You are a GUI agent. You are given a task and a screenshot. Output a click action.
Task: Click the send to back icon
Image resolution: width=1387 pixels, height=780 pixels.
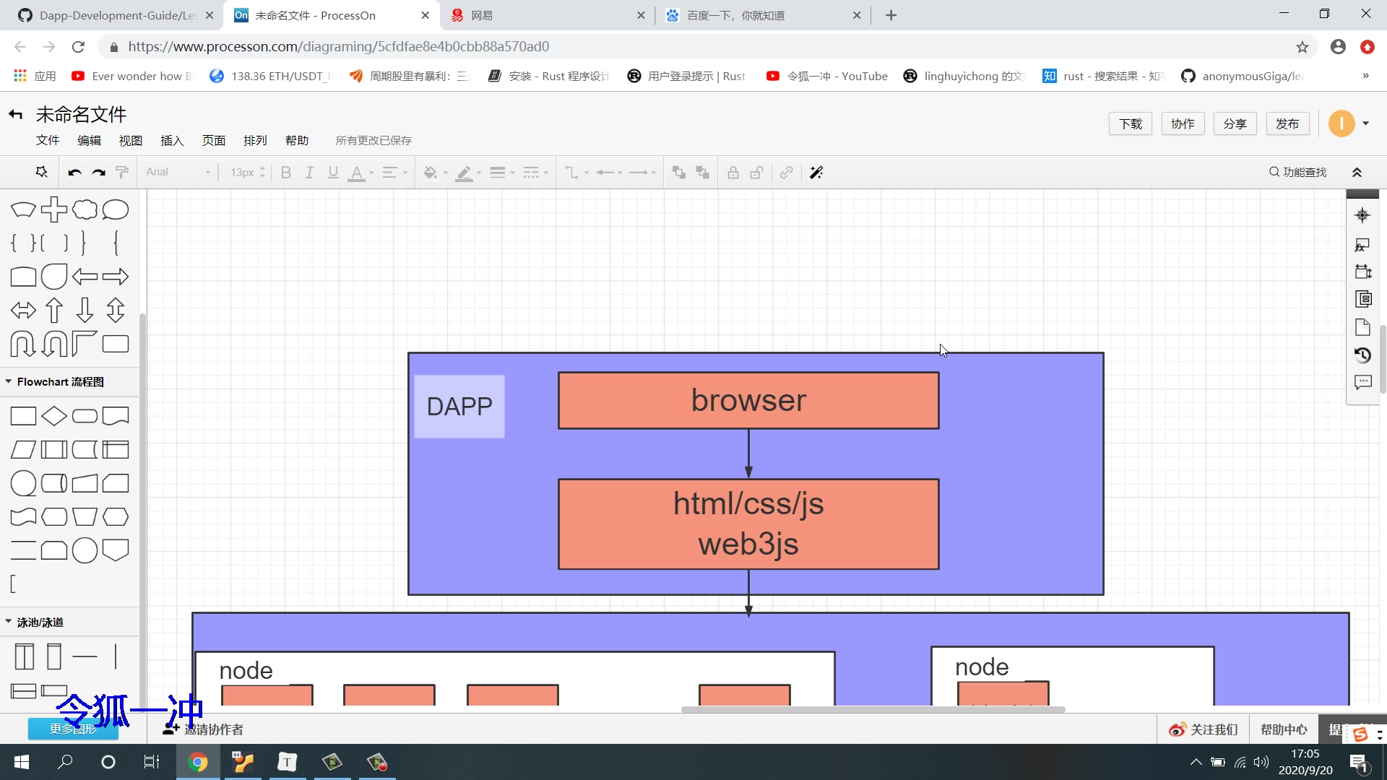point(703,172)
